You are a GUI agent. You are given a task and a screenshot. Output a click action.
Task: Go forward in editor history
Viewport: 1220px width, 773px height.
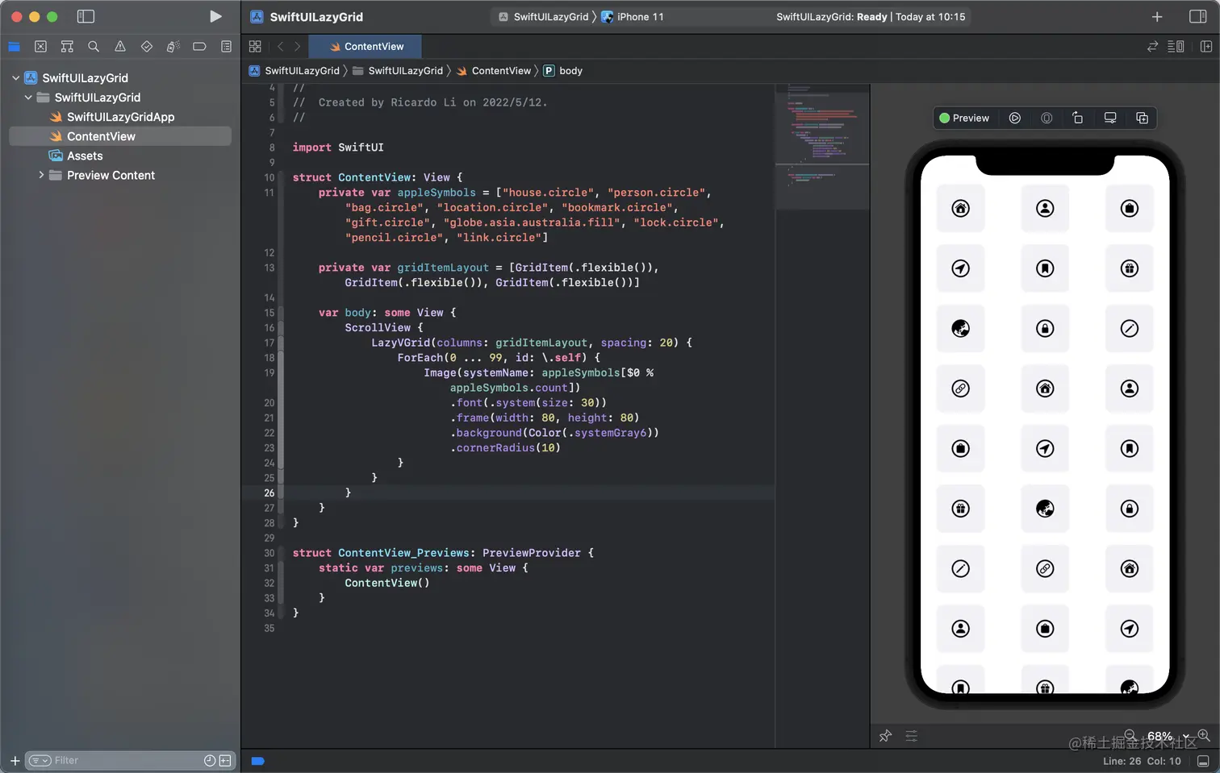point(297,47)
